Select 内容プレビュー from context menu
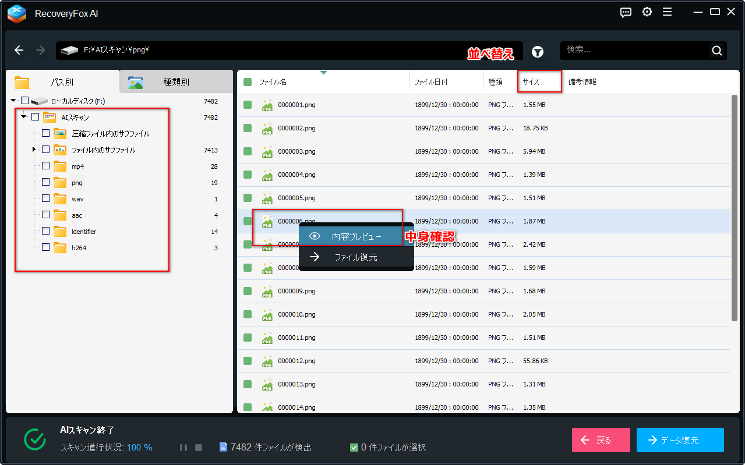 [x=356, y=236]
